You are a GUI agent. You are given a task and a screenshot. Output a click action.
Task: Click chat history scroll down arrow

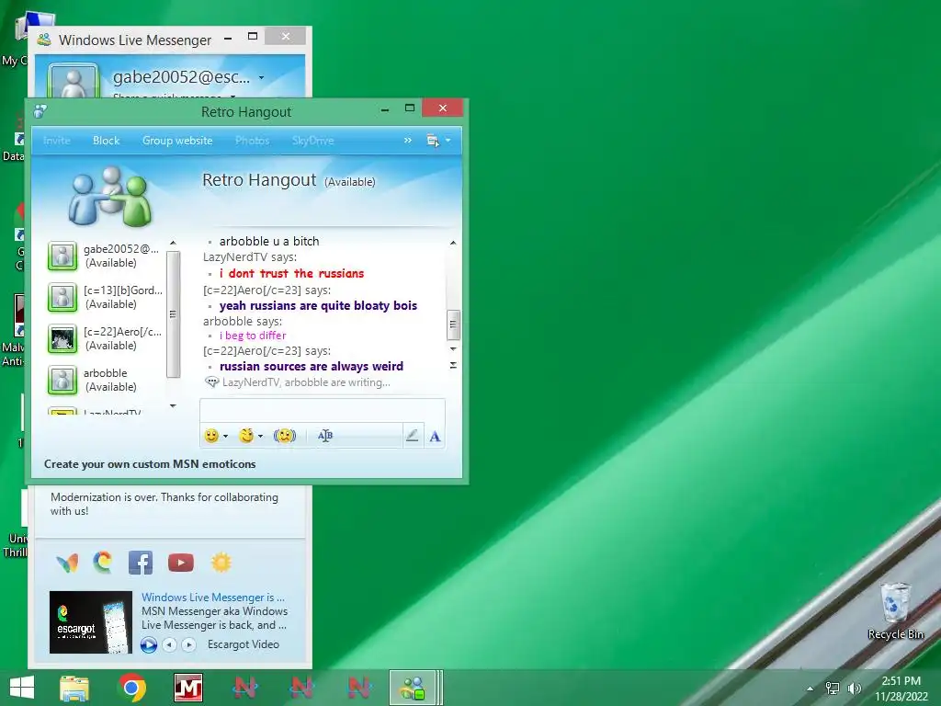tap(453, 348)
